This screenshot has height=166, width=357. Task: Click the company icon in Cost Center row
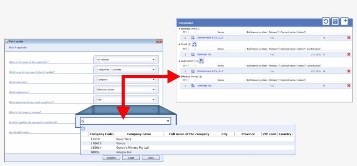(193, 71)
